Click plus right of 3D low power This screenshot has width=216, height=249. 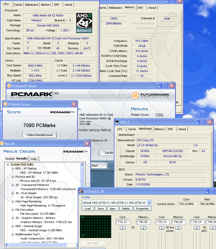pyautogui.click(x=178, y=228)
